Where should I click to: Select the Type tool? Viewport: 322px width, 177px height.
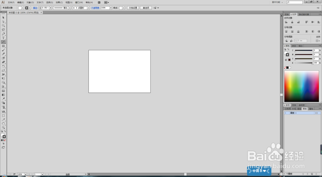(x=3, y=38)
